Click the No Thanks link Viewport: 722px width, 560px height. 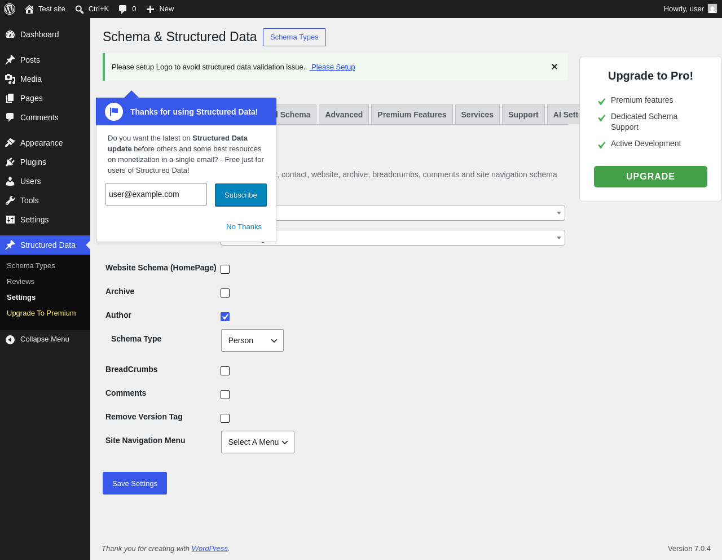click(x=244, y=227)
